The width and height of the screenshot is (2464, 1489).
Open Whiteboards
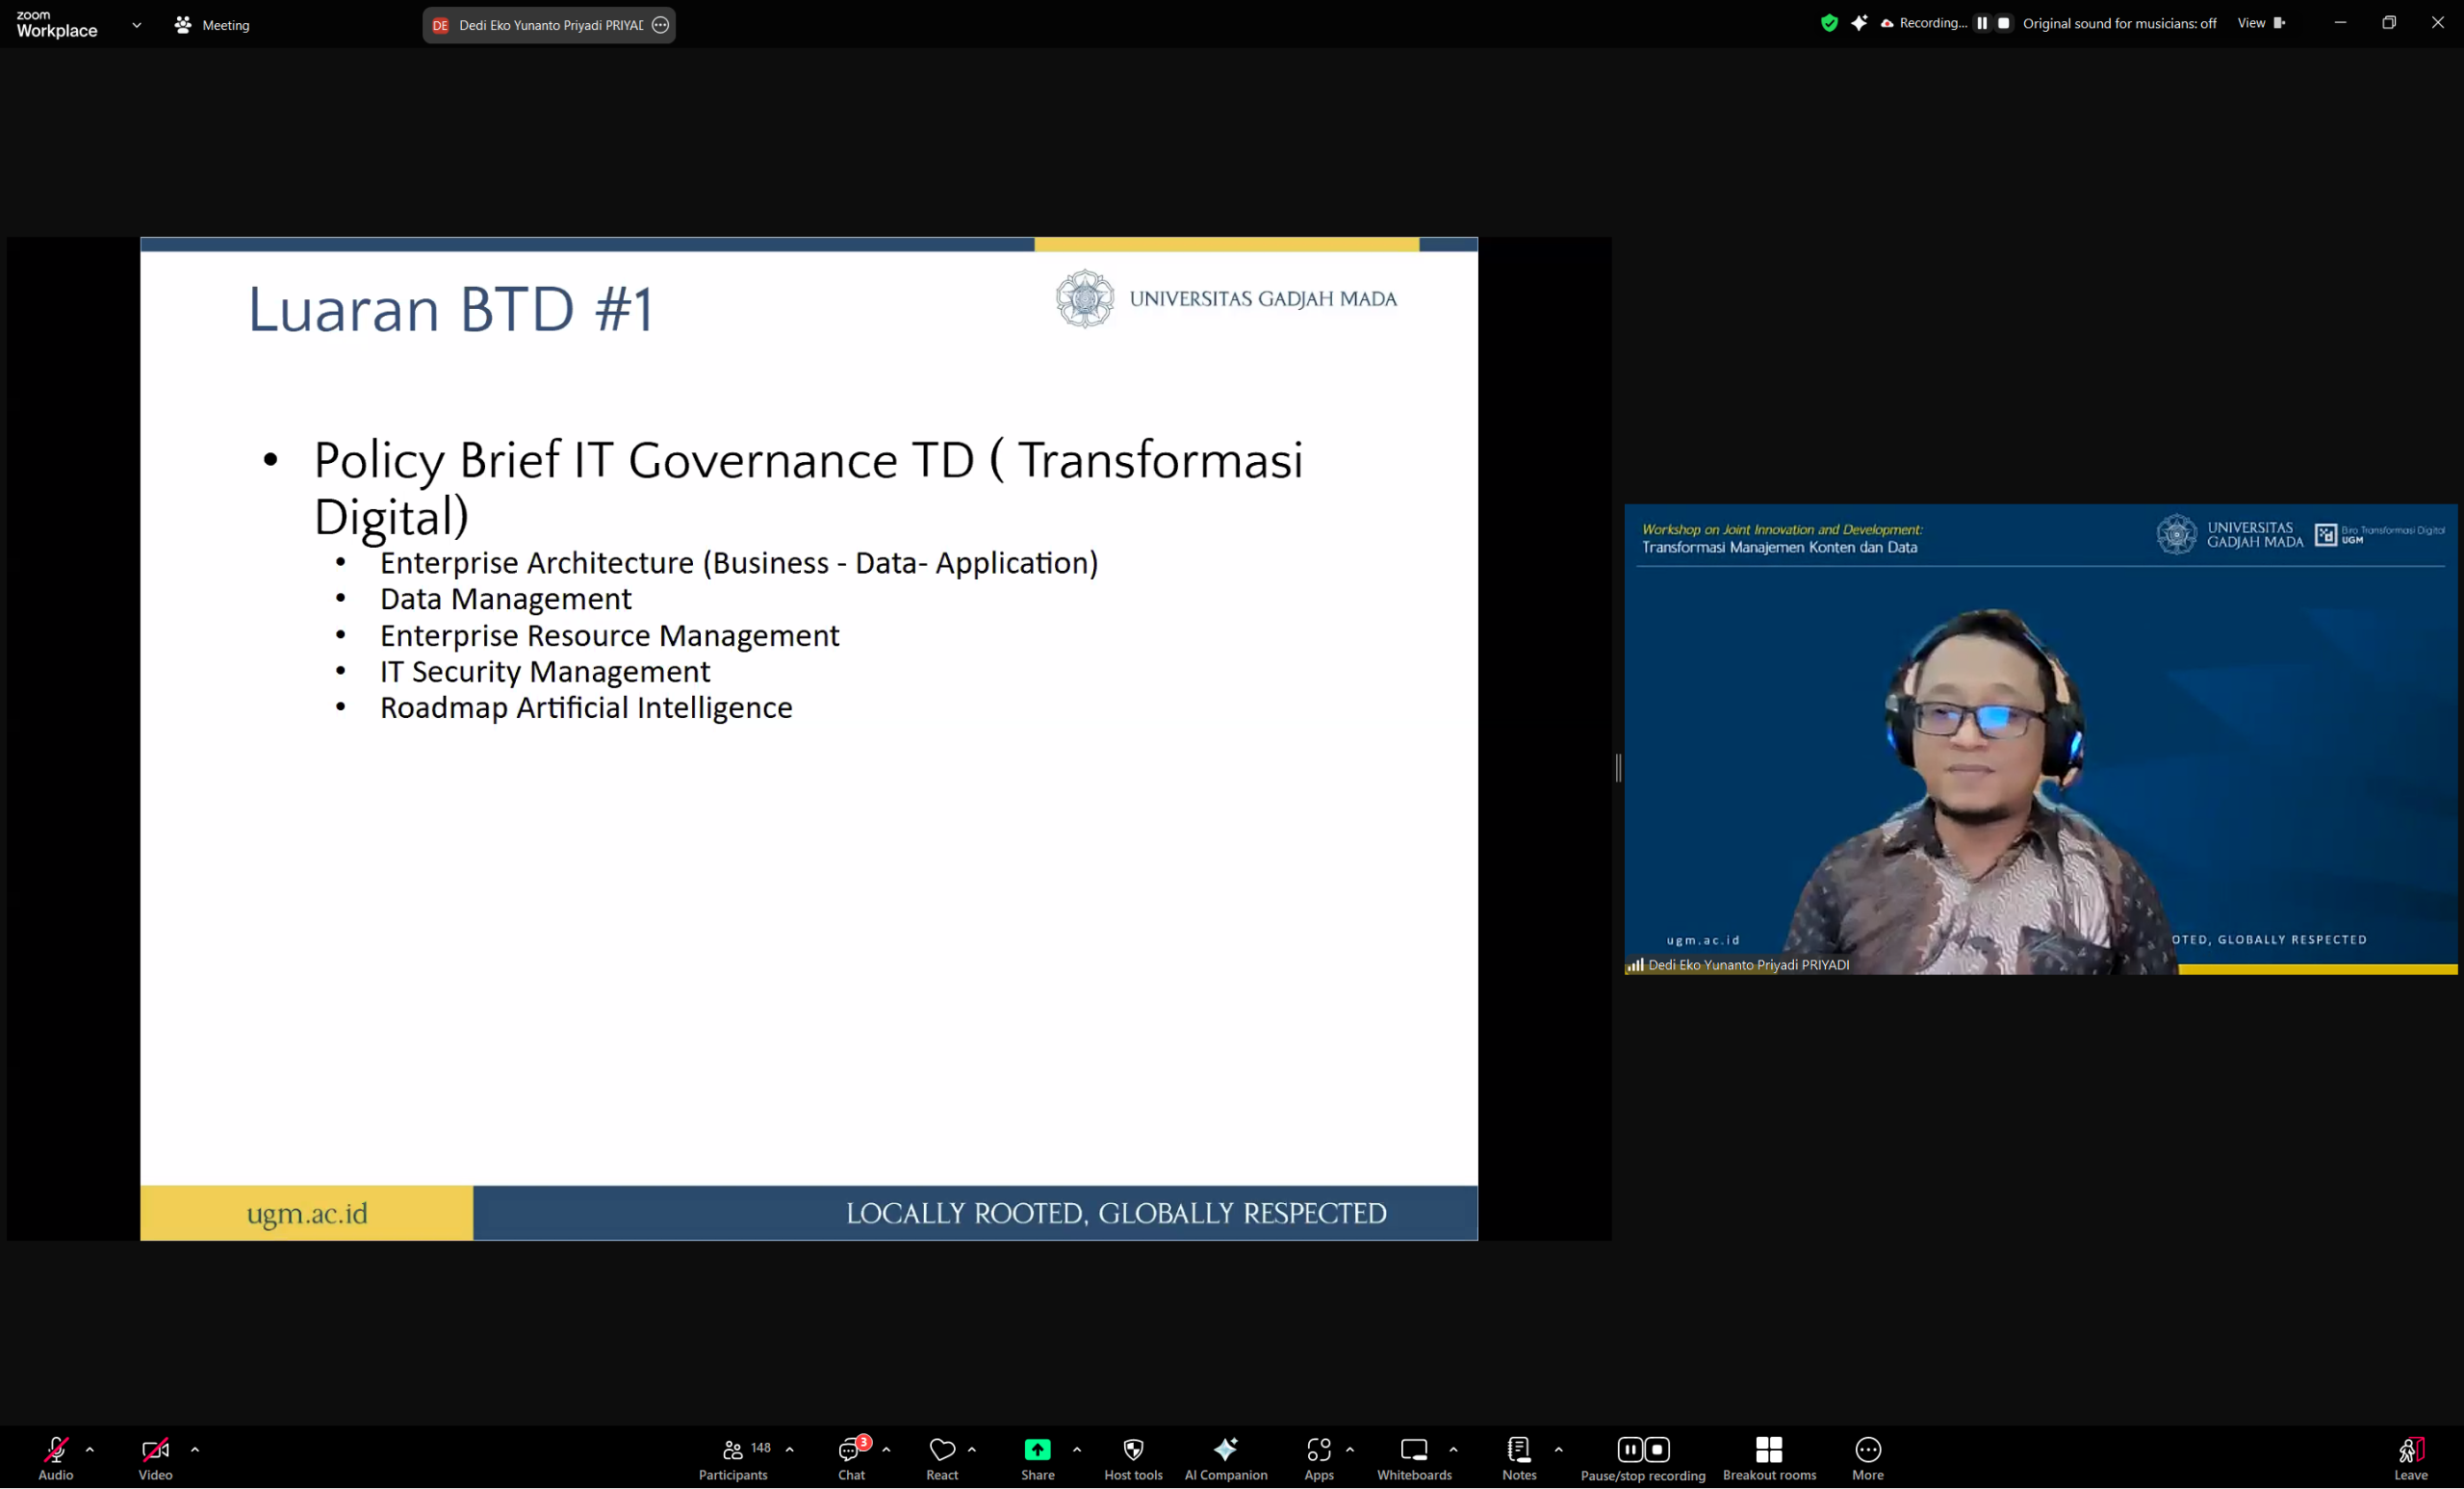point(1413,1457)
